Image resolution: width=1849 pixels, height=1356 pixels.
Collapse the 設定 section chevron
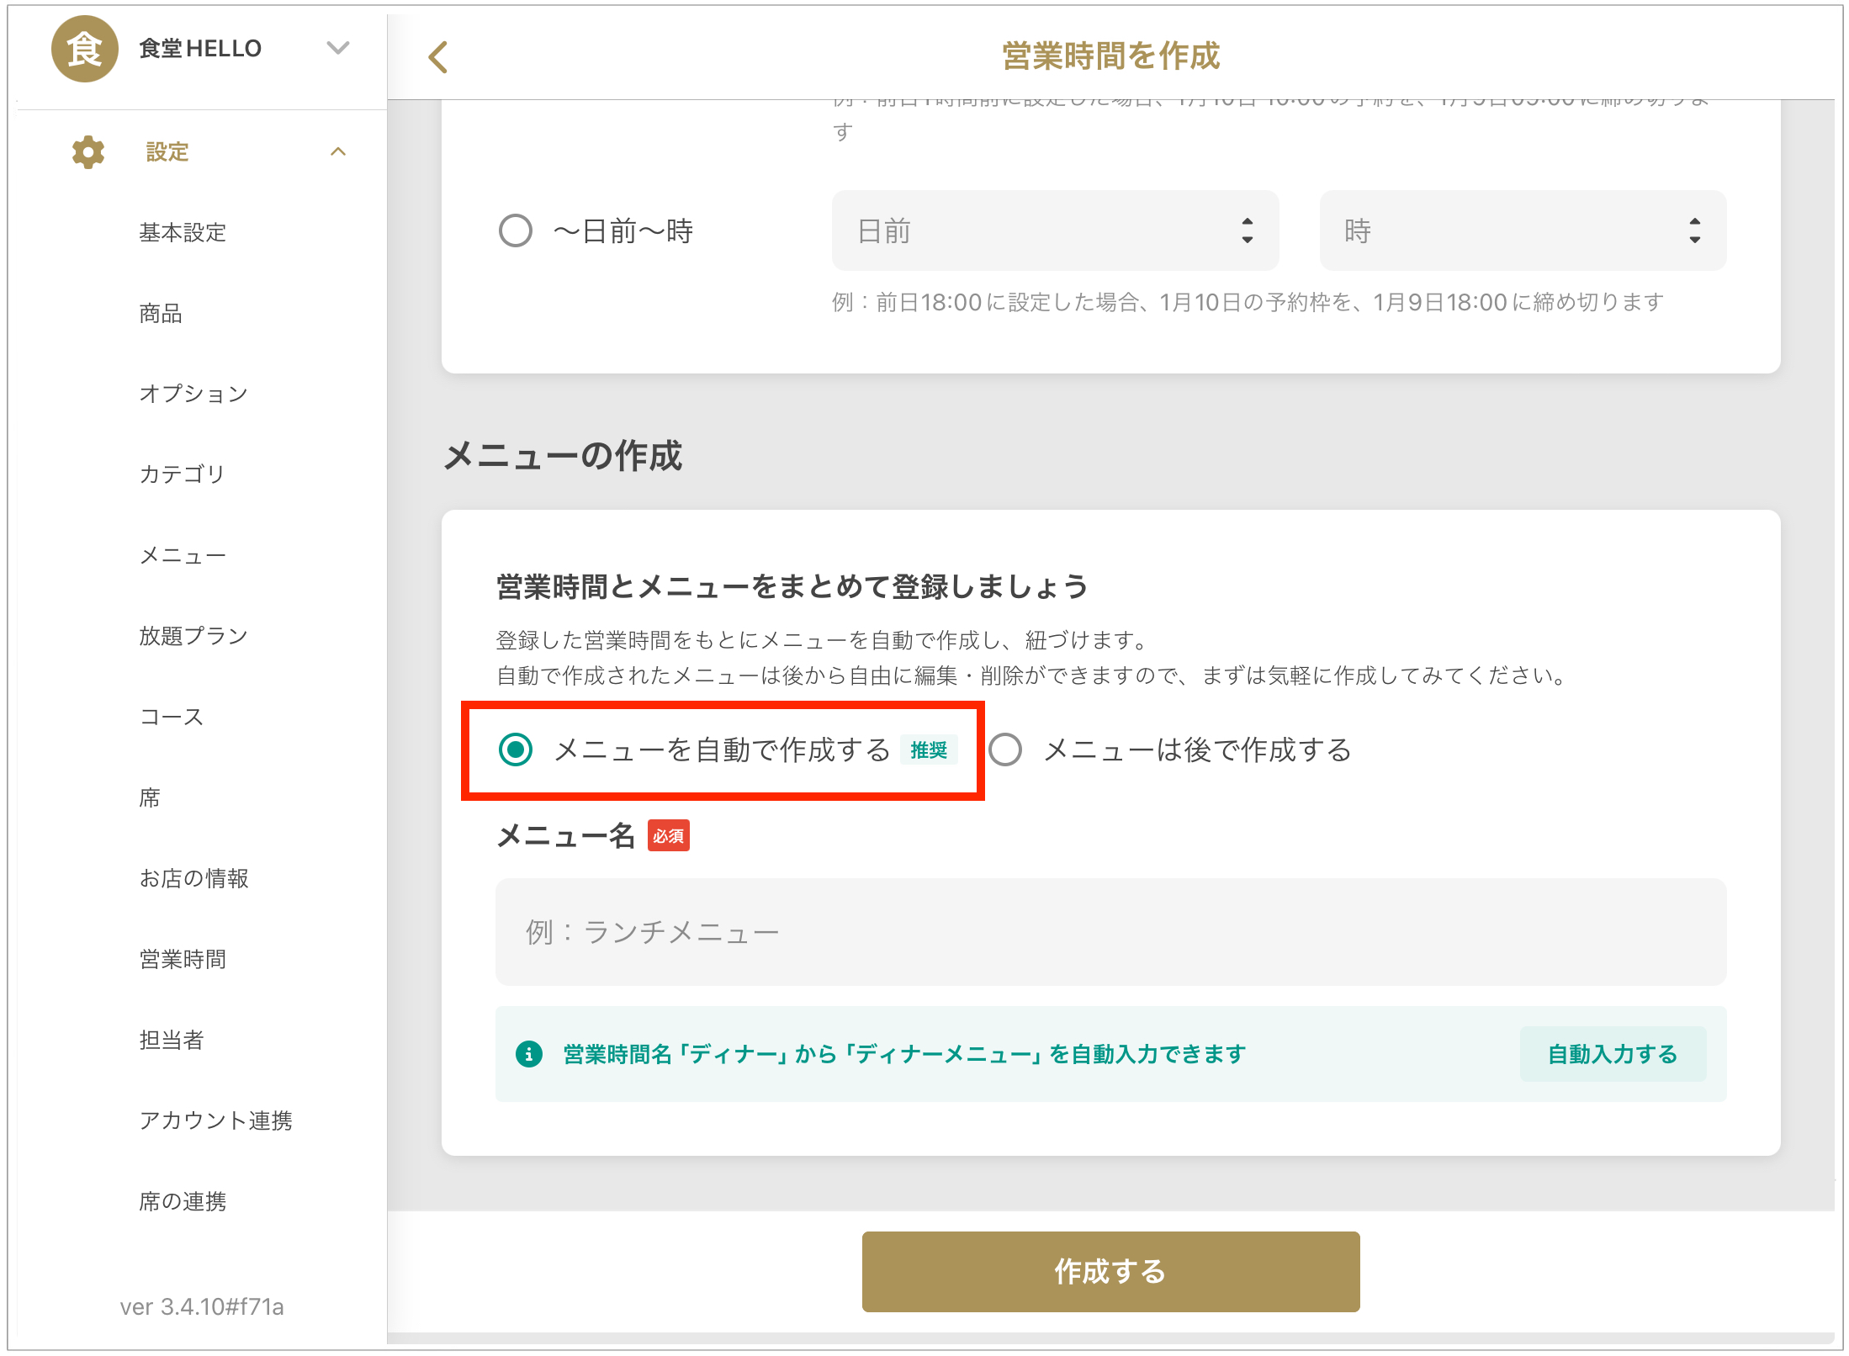(x=338, y=152)
